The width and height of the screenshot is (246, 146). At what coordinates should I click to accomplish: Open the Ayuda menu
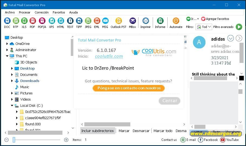click(x=74, y=12)
